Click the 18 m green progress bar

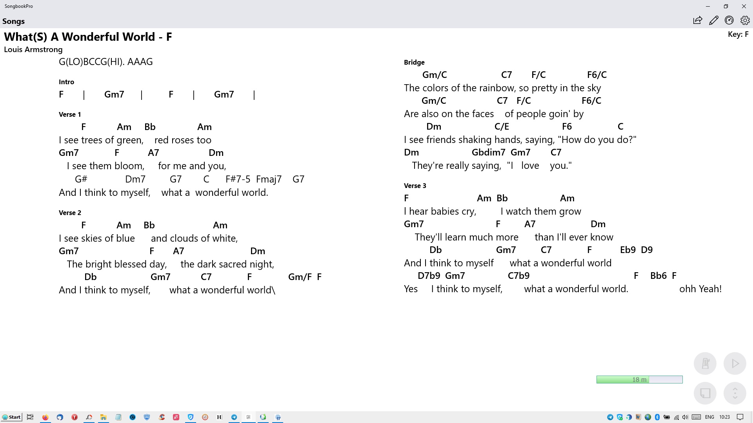[640, 380]
